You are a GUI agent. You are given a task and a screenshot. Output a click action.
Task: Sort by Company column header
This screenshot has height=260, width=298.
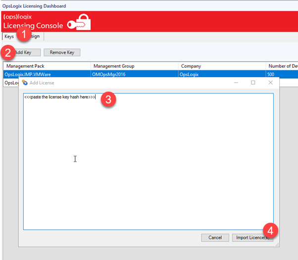coord(222,66)
